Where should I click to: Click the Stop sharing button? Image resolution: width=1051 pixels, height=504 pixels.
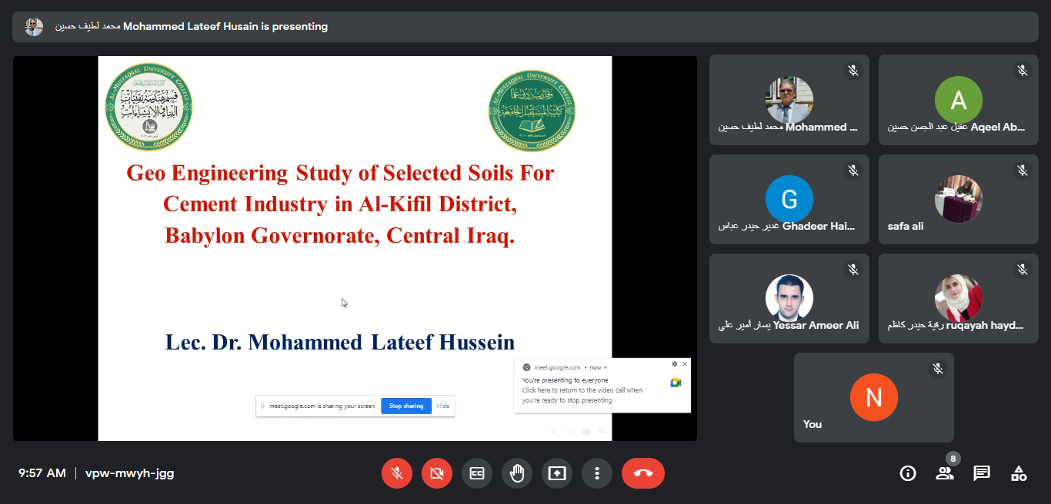[x=405, y=406]
